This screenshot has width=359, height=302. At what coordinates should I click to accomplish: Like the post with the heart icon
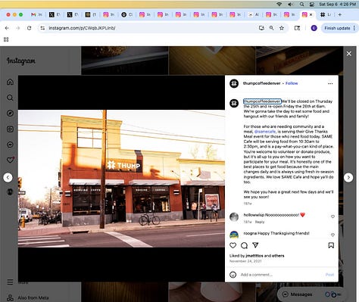pyautogui.click(x=233, y=245)
